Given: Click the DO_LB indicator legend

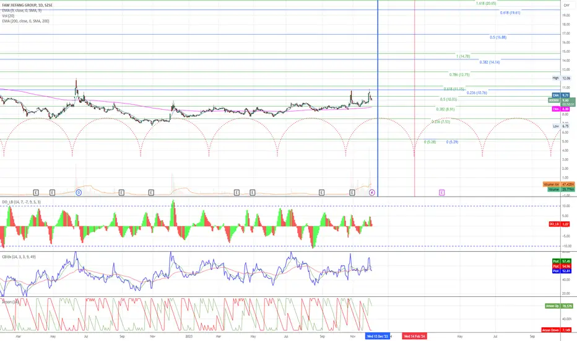Looking at the screenshot, I should tap(21, 202).
